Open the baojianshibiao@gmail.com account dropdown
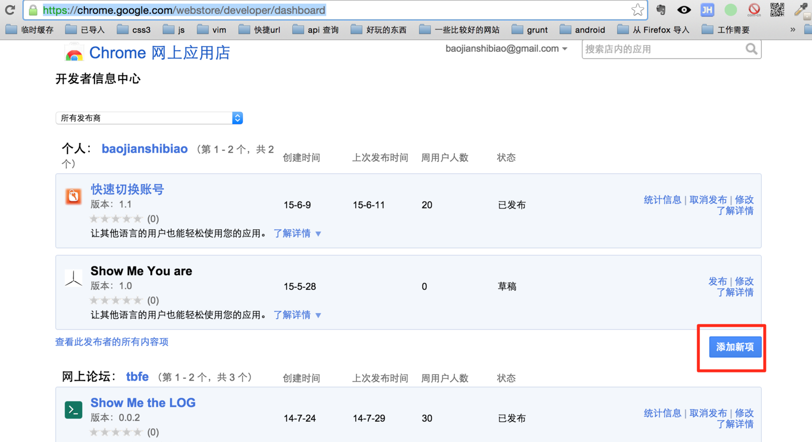 pos(506,49)
